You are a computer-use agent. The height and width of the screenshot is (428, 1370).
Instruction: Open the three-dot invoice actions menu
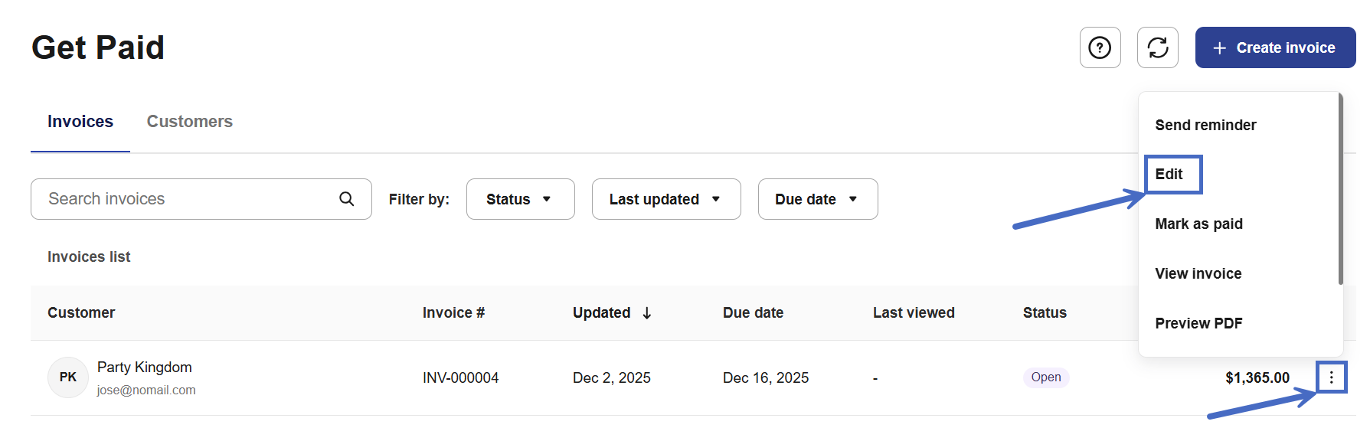1332,377
